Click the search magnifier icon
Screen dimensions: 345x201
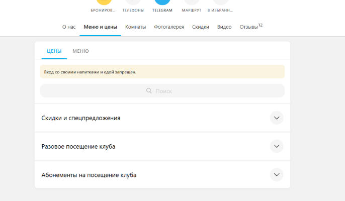coord(149,90)
